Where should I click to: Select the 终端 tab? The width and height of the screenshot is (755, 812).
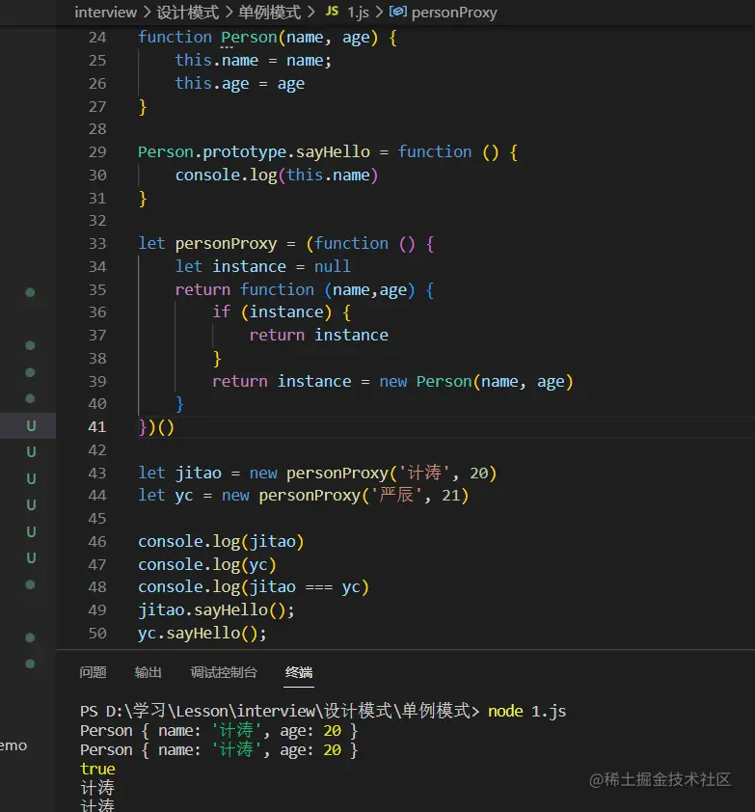299,672
